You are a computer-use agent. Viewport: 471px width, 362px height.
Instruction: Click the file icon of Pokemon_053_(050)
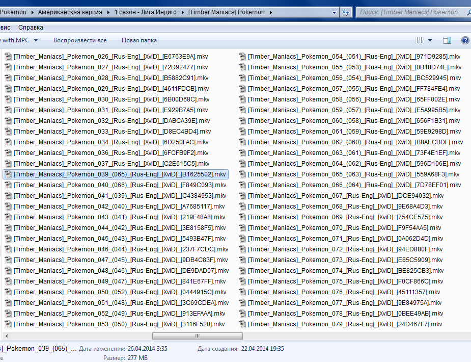[x=9, y=324]
